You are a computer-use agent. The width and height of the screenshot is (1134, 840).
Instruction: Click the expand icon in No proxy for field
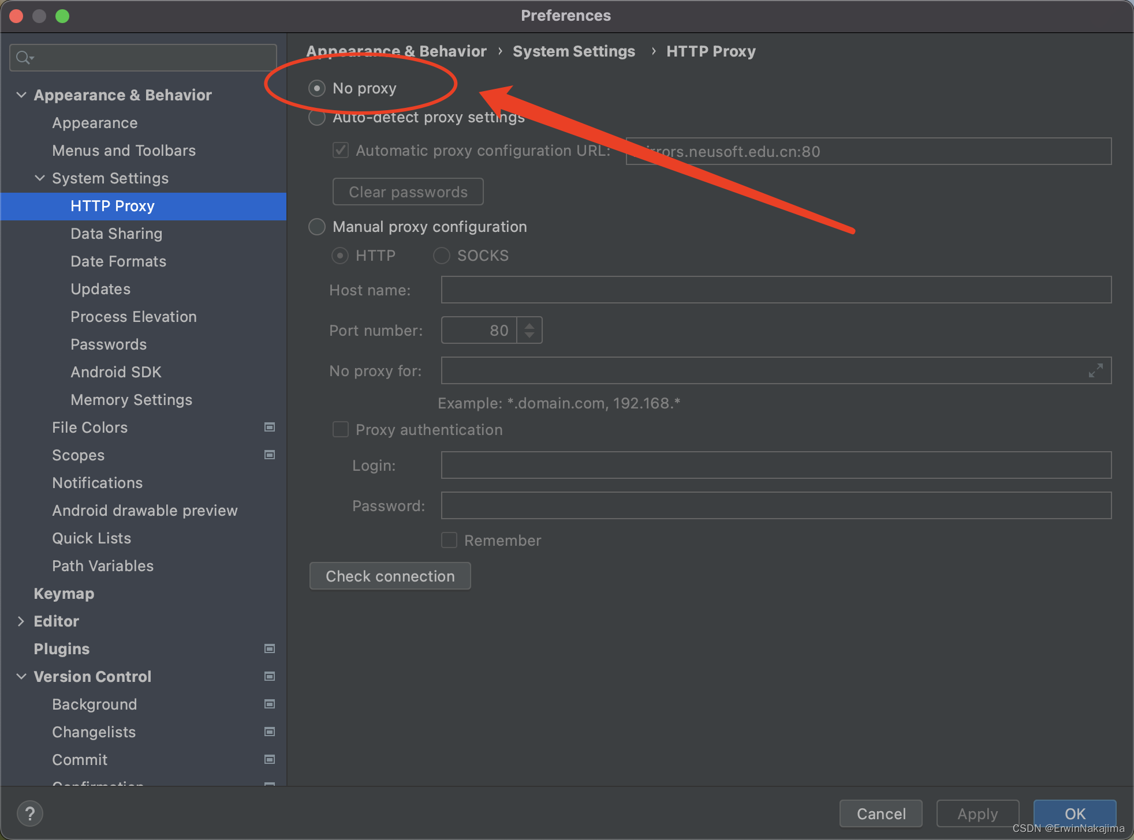coord(1095,370)
